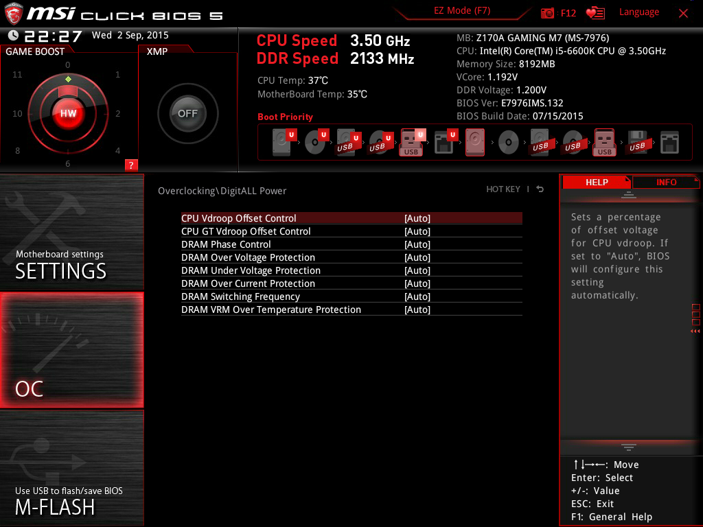
Task: Close the BIOS with the red X
Action: [x=683, y=13]
